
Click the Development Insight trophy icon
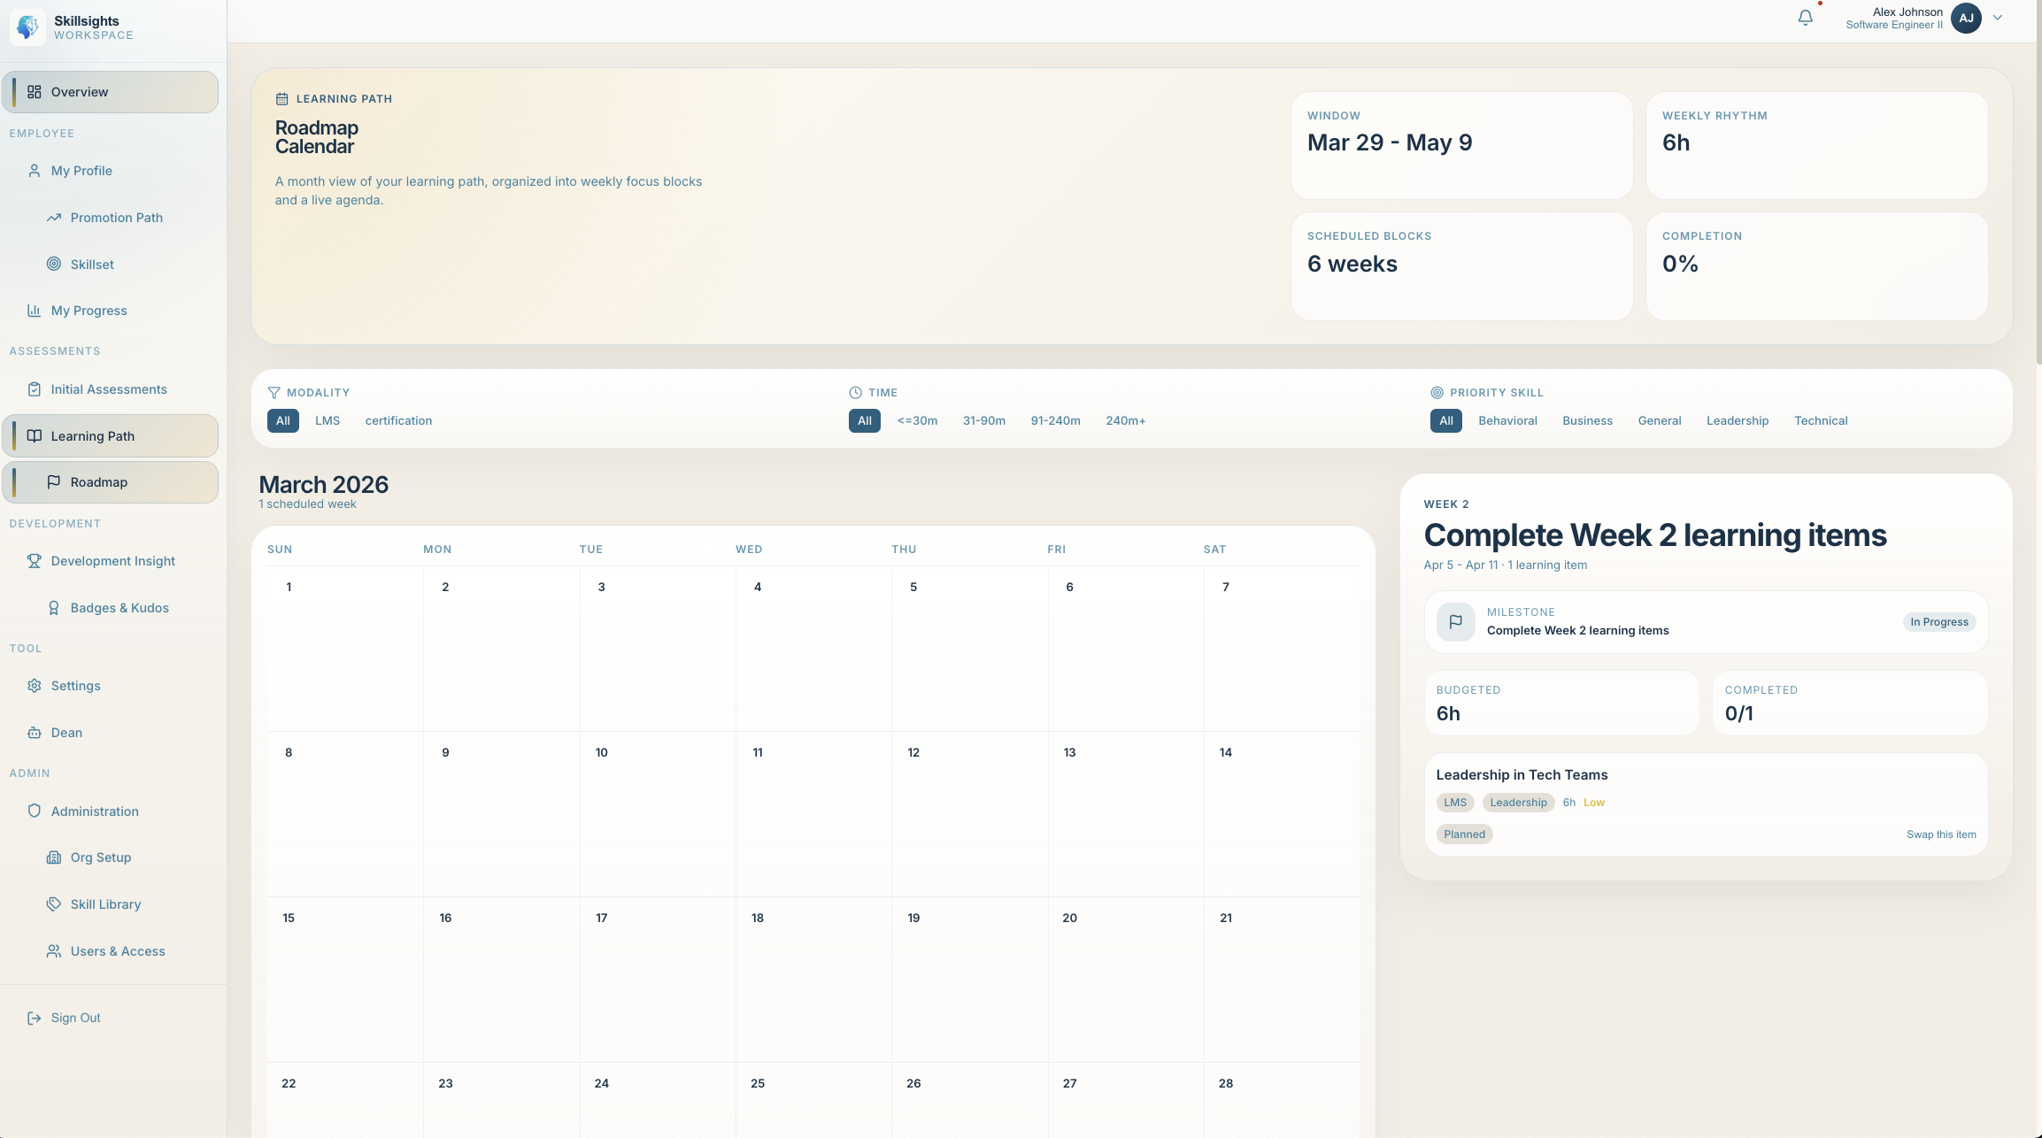[35, 561]
